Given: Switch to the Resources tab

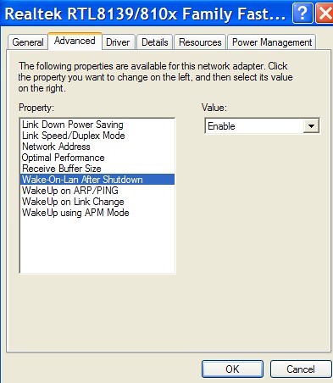Looking at the screenshot, I should coord(200,42).
